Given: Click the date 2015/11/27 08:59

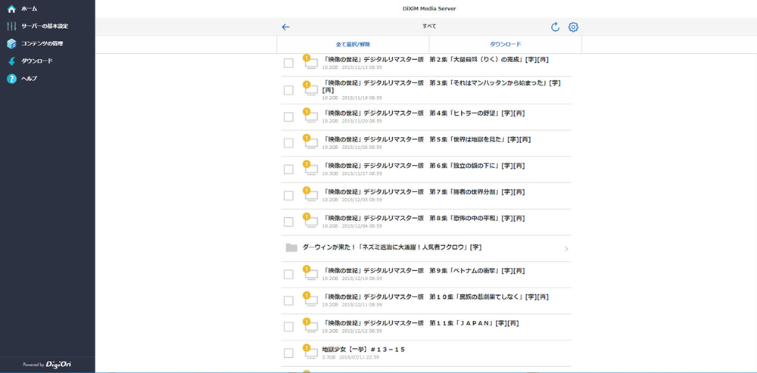Looking at the screenshot, I should (362, 173).
